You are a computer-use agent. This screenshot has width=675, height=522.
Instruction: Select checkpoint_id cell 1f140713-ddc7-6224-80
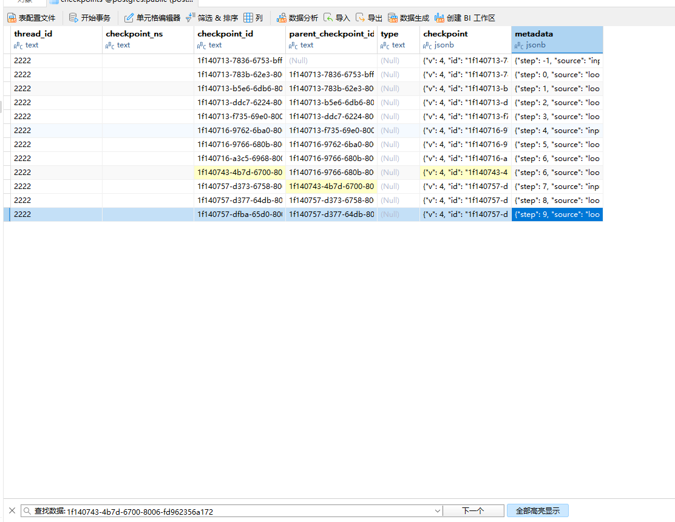(240, 103)
